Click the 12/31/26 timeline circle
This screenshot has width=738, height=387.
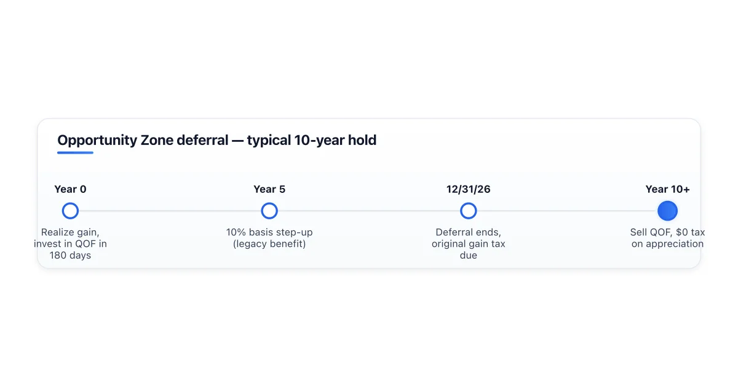click(469, 211)
